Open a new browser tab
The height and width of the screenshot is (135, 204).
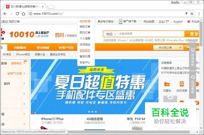51,7
